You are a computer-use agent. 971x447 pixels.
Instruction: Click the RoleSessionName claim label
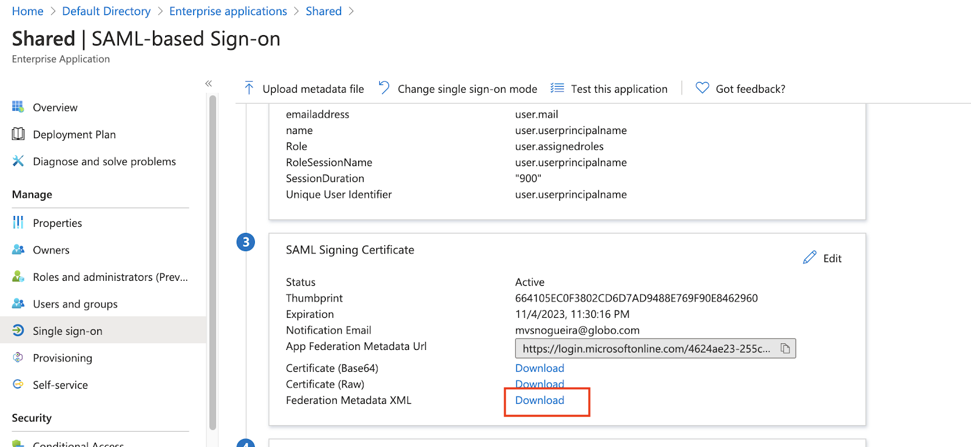(329, 162)
